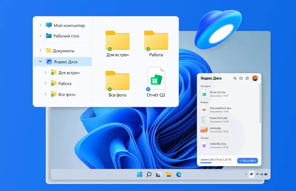
Task: Click Занято 230,5 ГБ из 2,25 ТБ text
Action: pos(216,160)
